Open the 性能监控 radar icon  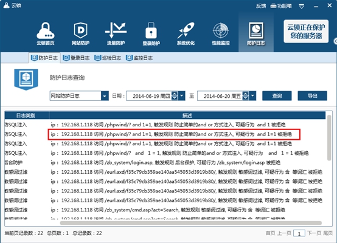pos(221,33)
